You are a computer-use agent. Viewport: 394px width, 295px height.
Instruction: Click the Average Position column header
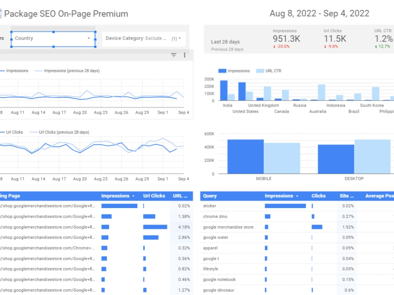click(379, 196)
